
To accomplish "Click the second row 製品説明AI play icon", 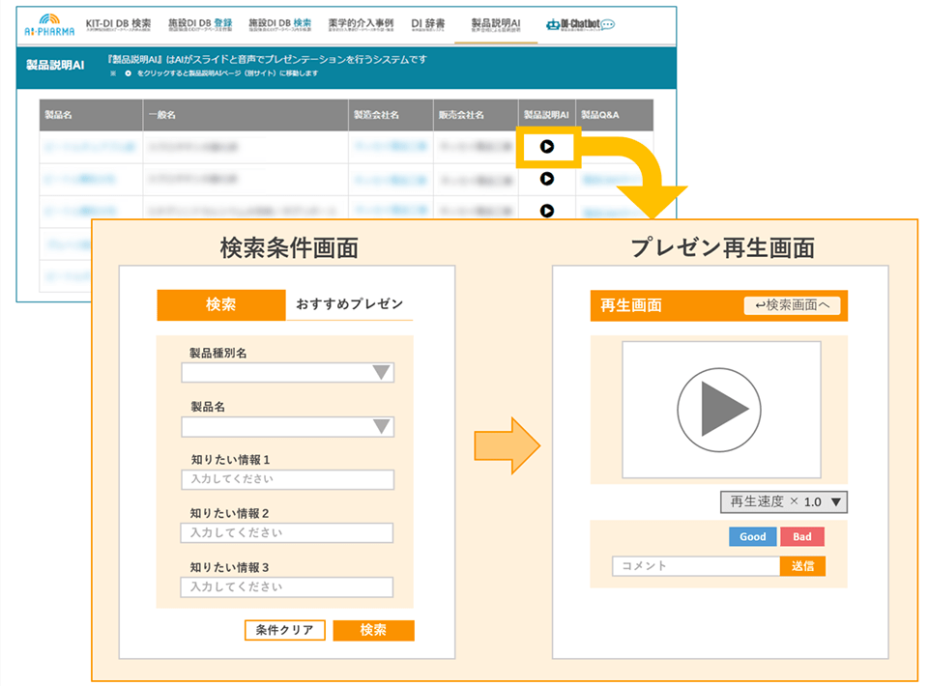I will (547, 179).
